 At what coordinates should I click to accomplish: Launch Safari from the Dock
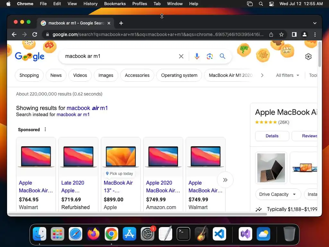76,234
